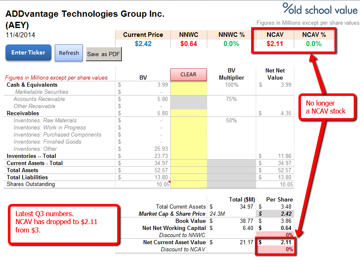This screenshot has height=266, width=360.
Task: Click the Save as PDF button
Action: click(103, 54)
